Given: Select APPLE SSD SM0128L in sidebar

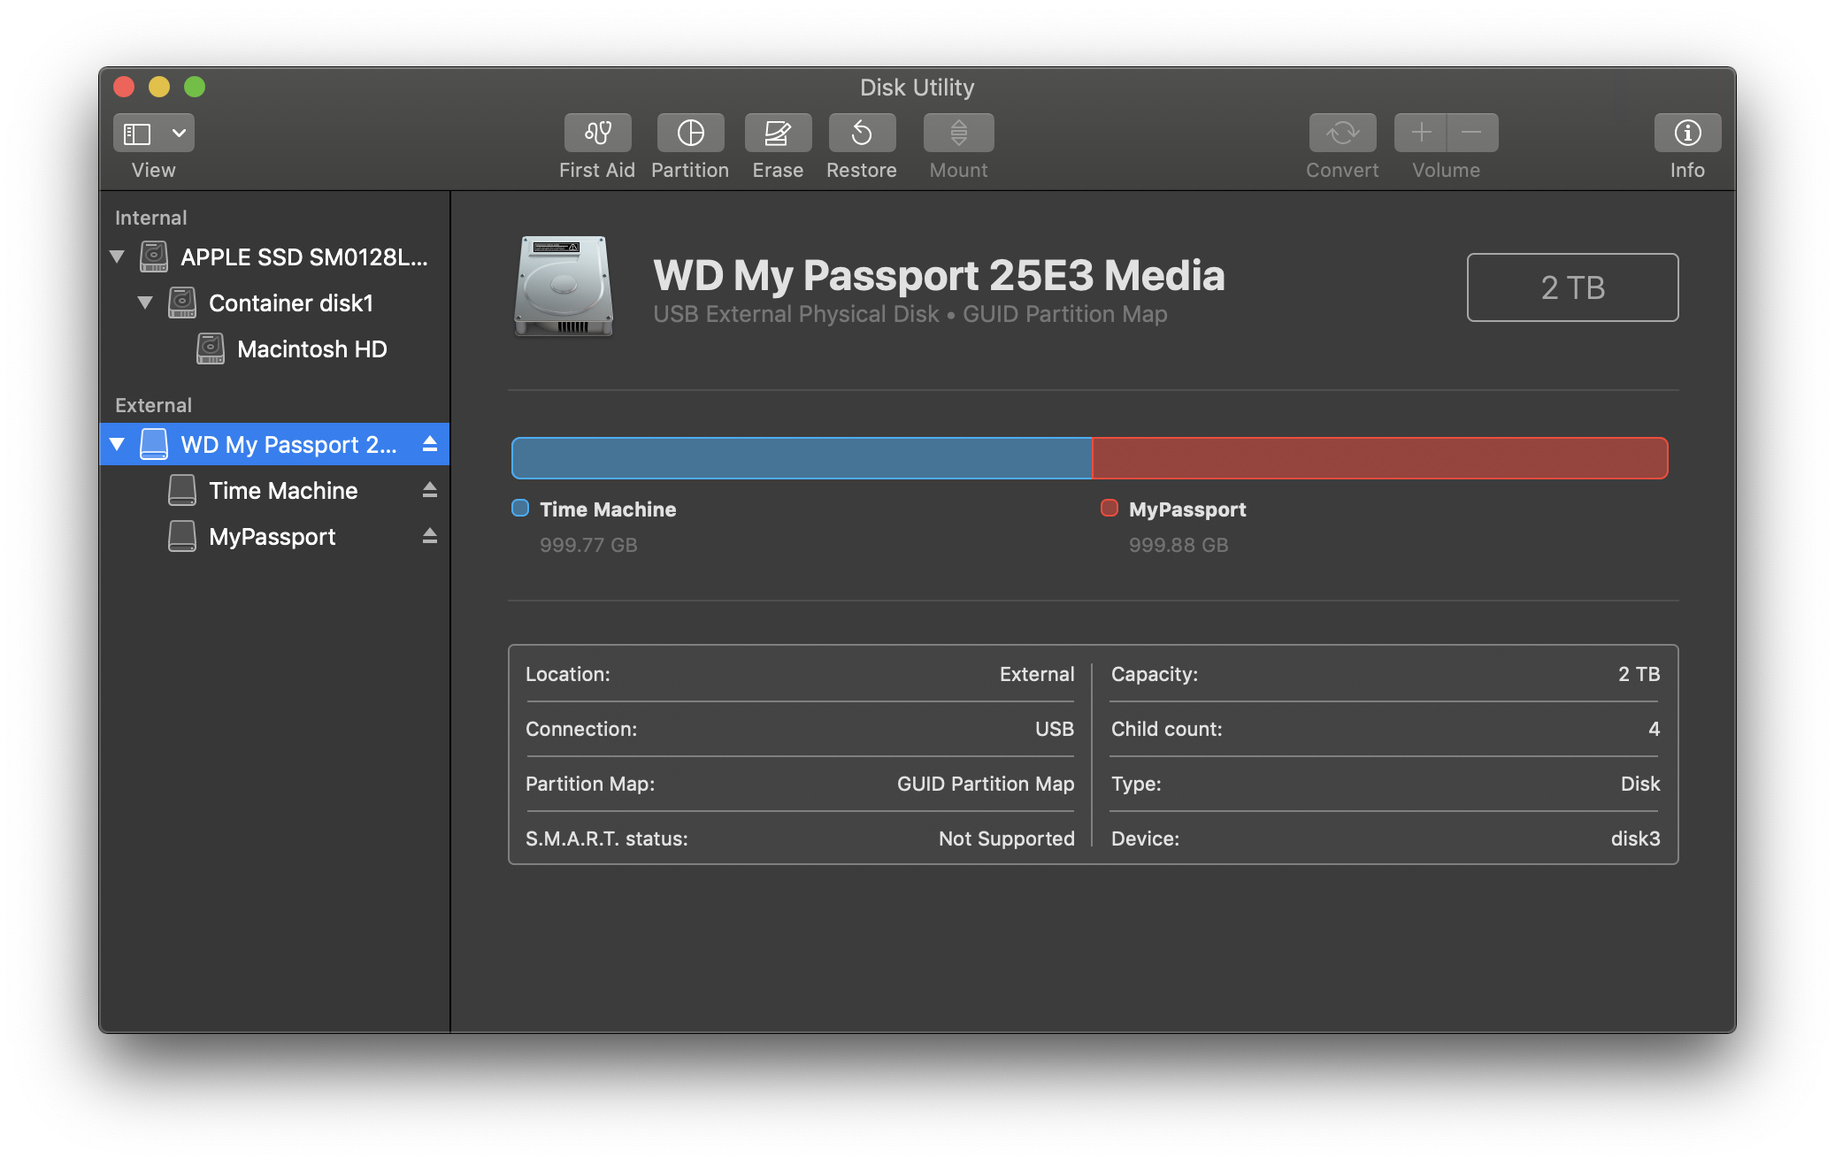Looking at the screenshot, I should point(274,257).
